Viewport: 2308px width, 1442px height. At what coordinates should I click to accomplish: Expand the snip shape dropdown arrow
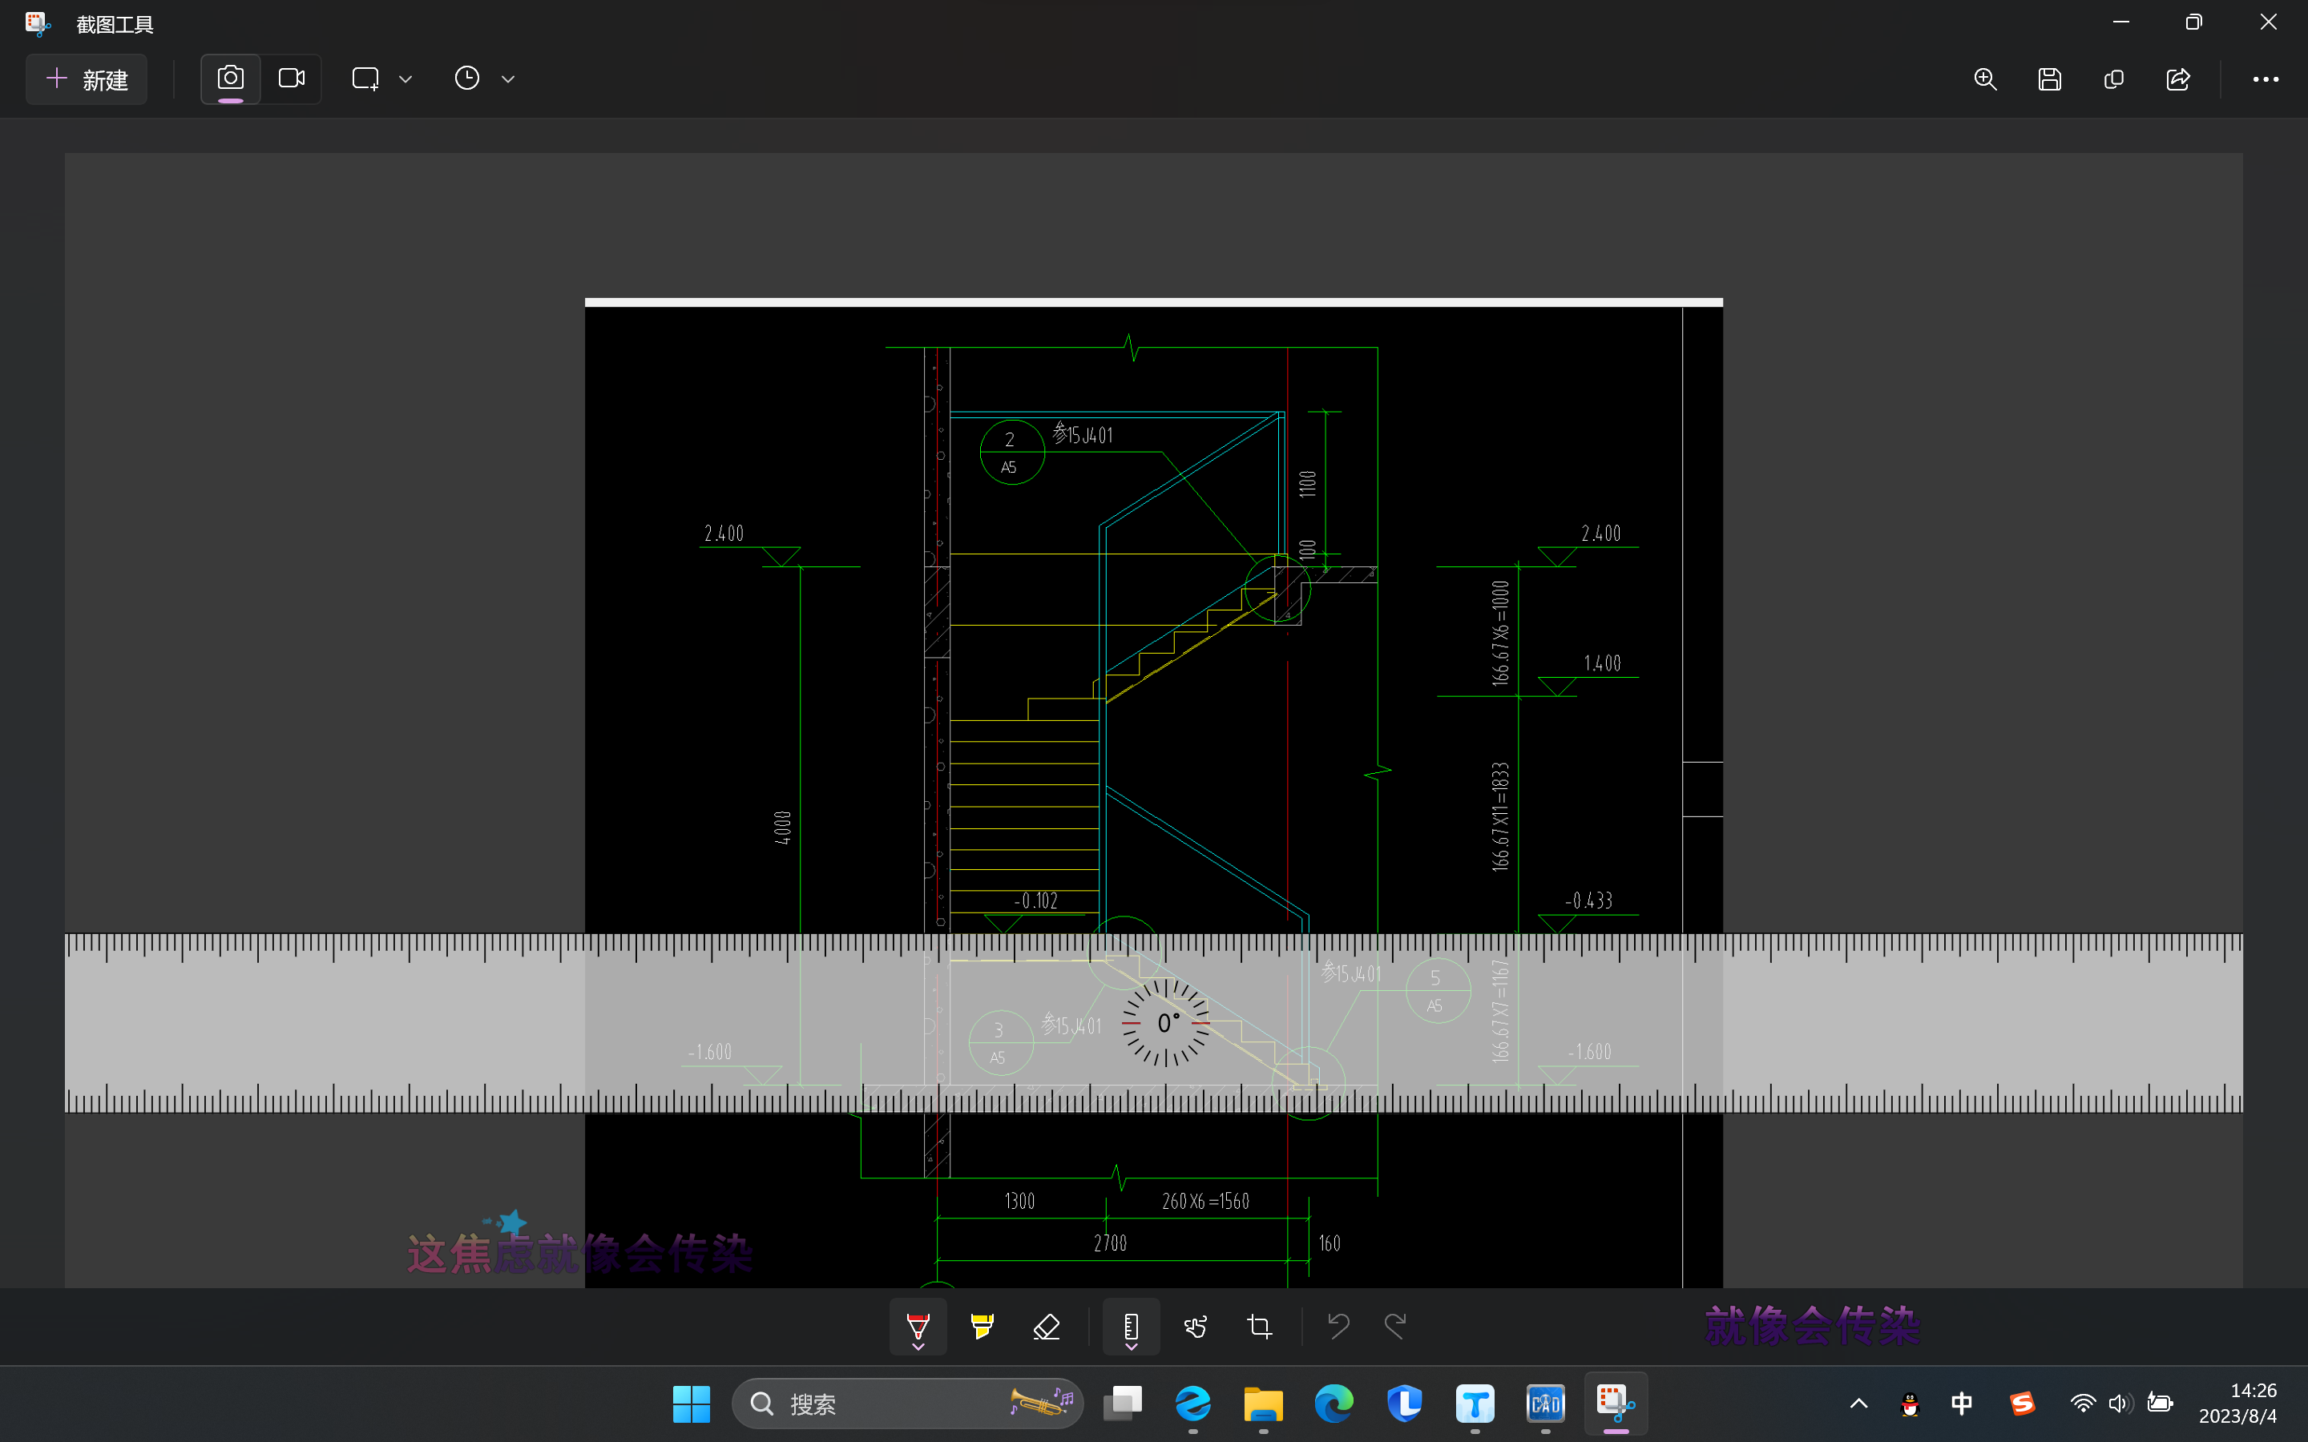point(406,79)
